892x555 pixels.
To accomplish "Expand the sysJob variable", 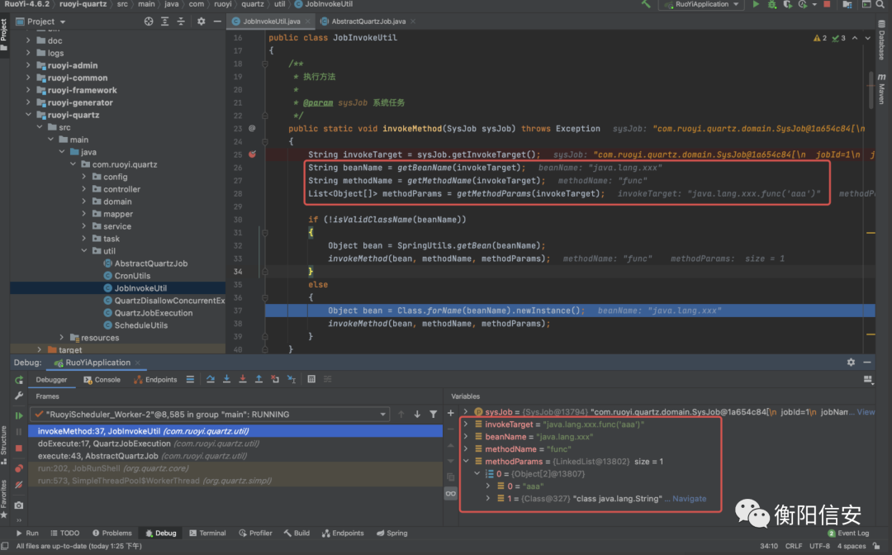I will coord(466,411).
